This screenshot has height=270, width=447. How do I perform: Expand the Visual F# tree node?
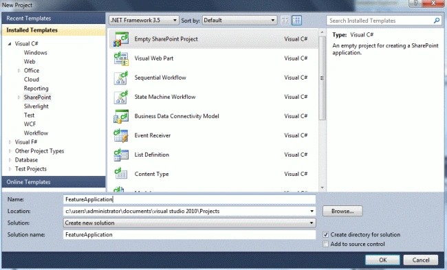tap(10, 142)
